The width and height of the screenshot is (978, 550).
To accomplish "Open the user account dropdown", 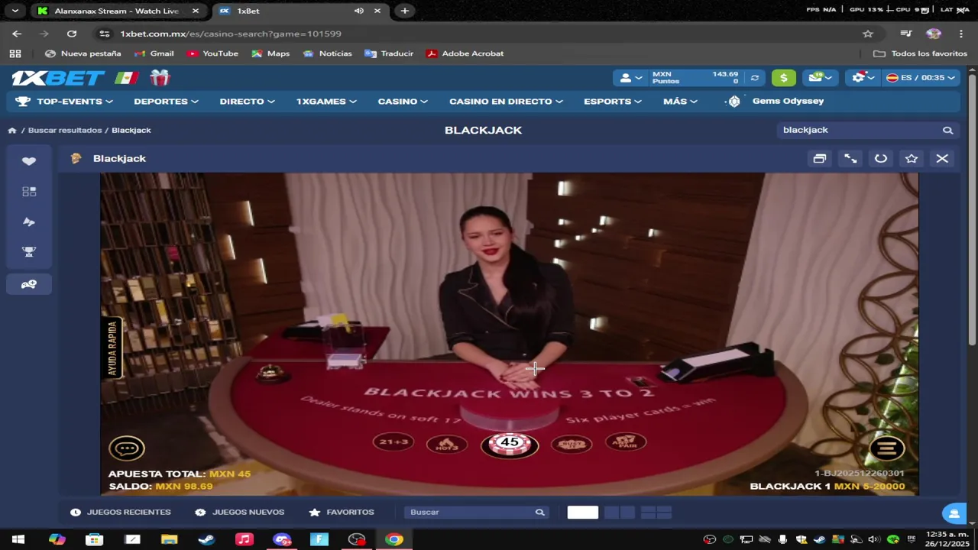I will 631,78.
